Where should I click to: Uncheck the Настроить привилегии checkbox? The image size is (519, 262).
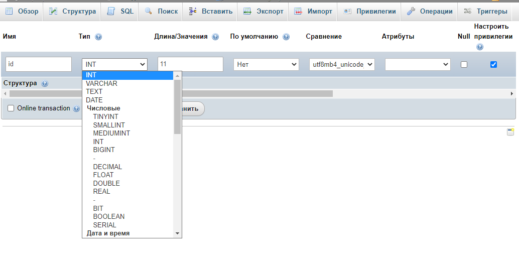(493, 64)
